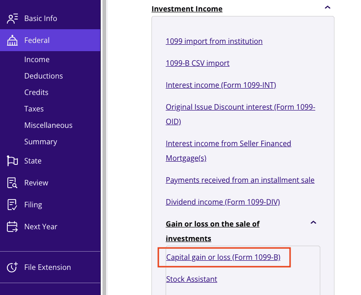Open Taxes in the sidebar

tap(34, 109)
